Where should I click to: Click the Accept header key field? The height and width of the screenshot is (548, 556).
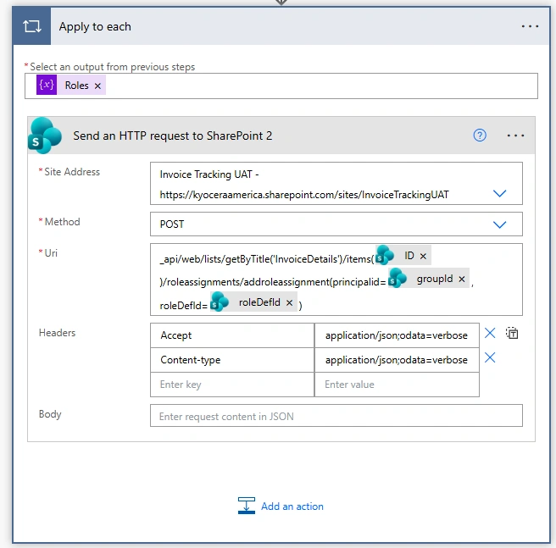point(232,335)
